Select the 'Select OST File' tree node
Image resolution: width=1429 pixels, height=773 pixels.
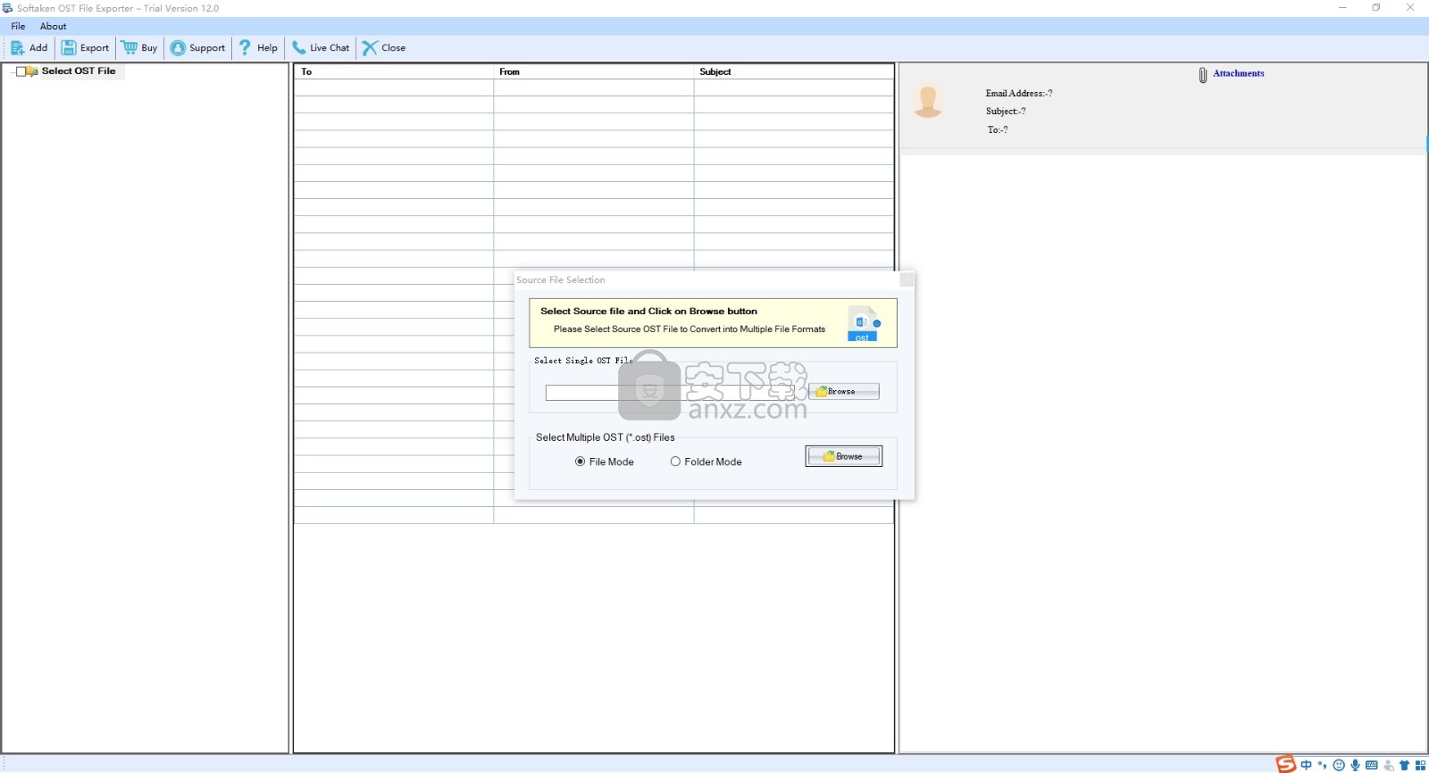tap(79, 71)
